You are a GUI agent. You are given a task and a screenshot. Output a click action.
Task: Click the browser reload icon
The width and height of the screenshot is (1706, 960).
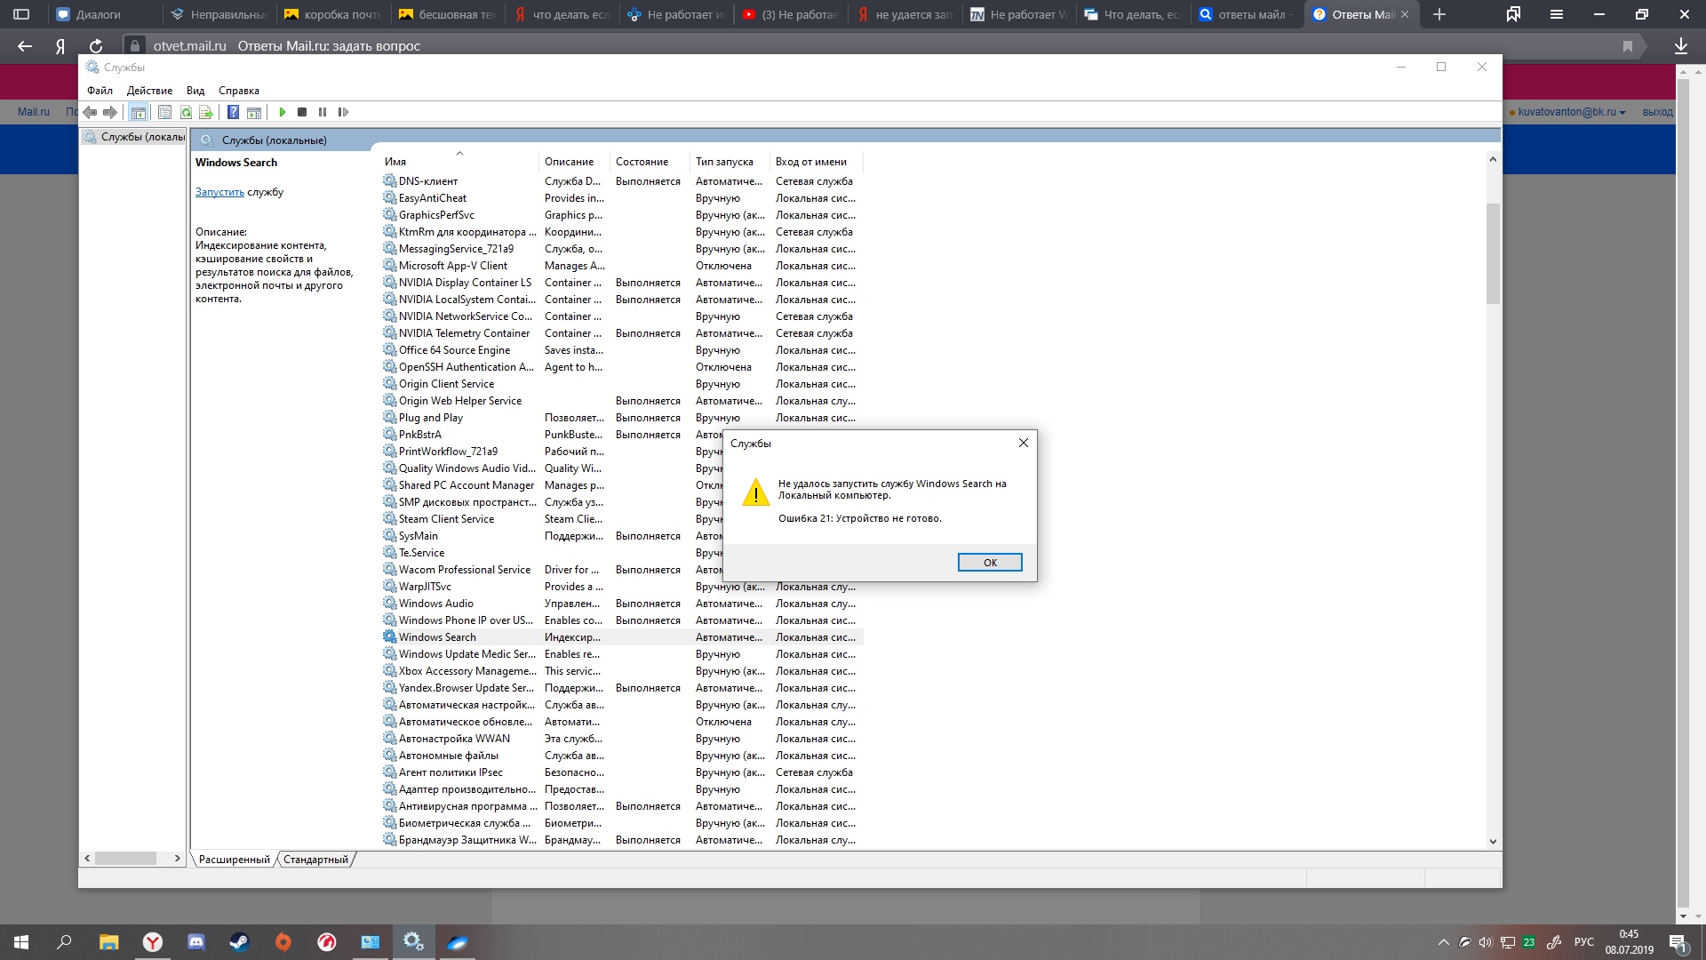(96, 46)
